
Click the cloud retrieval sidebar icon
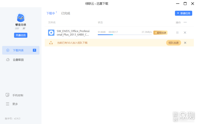pyautogui.click(x=8, y=60)
